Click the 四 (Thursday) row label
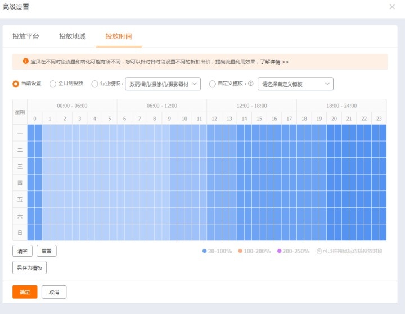405x314 pixels. [20, 183]
